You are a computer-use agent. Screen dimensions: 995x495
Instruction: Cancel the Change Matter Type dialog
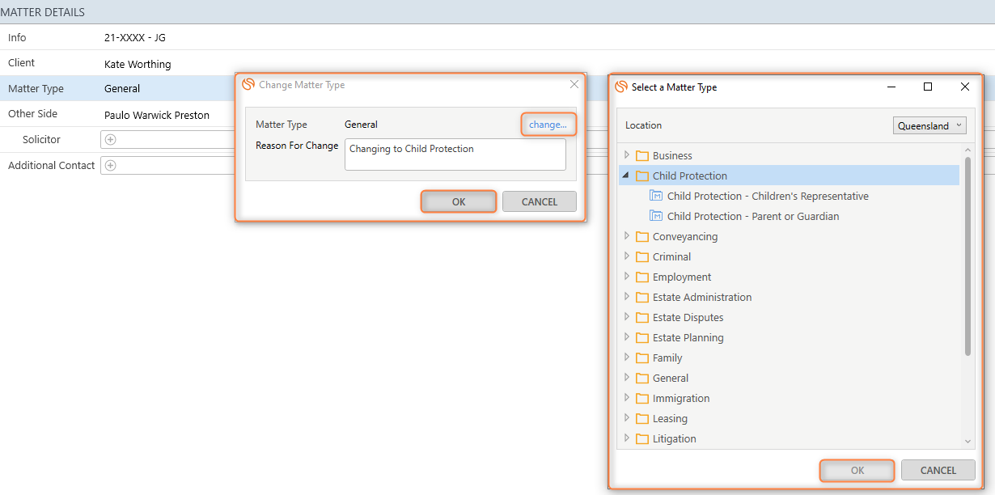point(540,201)
